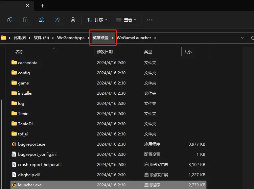This screenshot has width=254, height=189.
Task: Expand chevron after WeGameLauncher breadcrumb
Action: 155,38
